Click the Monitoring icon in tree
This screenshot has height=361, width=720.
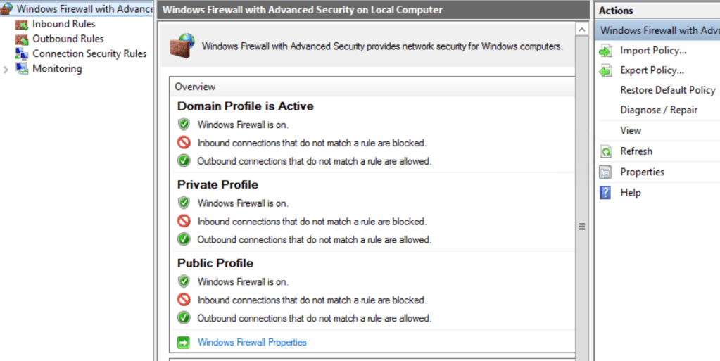(x=21, y=69)
